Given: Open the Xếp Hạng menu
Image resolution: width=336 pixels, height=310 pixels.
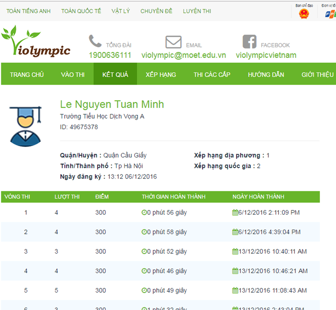Looking at the screenshot, I should pos(161,74).
